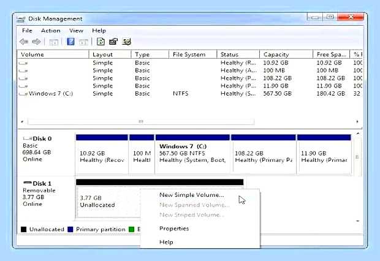Choose Help in the context menu
This screenshot has height=261, width=380.
click(x=166, y=242)
